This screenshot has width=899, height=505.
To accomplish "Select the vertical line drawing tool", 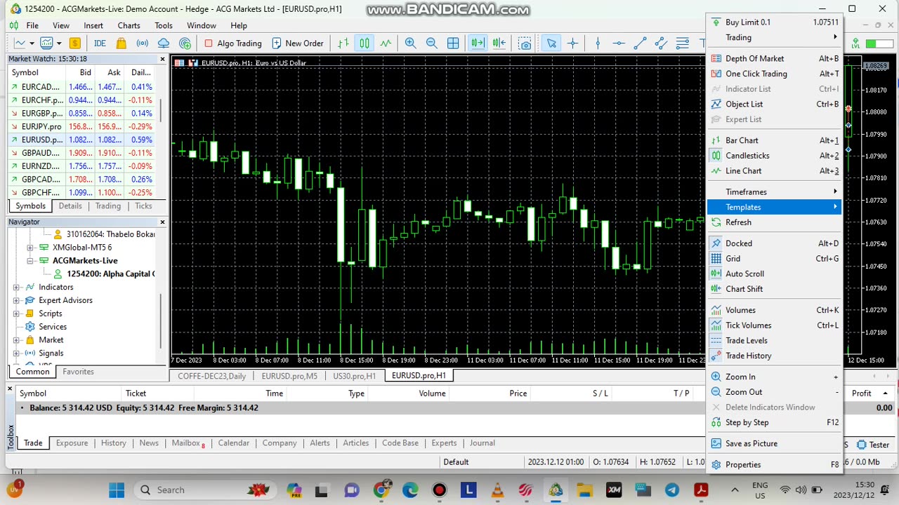I will click(x=598, y=43).
